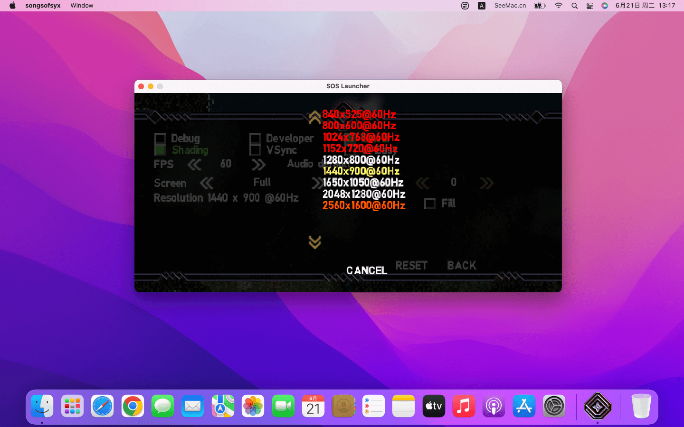Choose 1152x720@60Hz from the list
The width and height of the screenshot is (684, 427).
360,149
